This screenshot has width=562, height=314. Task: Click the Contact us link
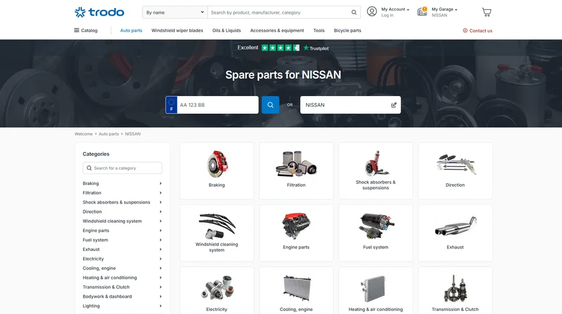point(478,31)
